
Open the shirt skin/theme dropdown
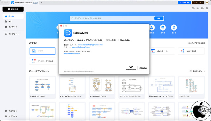[202, 8]
